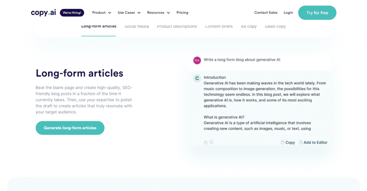
Task: Click the thumbs down icon
Action: pyautogui.click(x=211, y=143)
